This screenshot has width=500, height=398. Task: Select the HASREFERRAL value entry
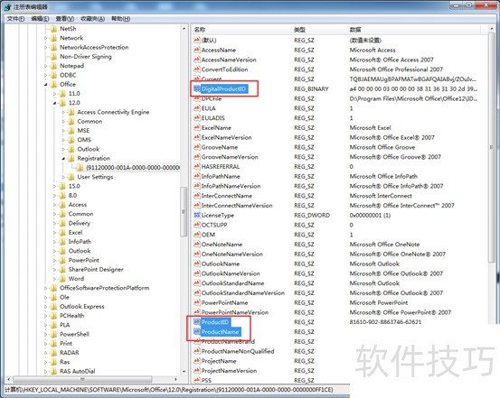click(x=221, y=167)
